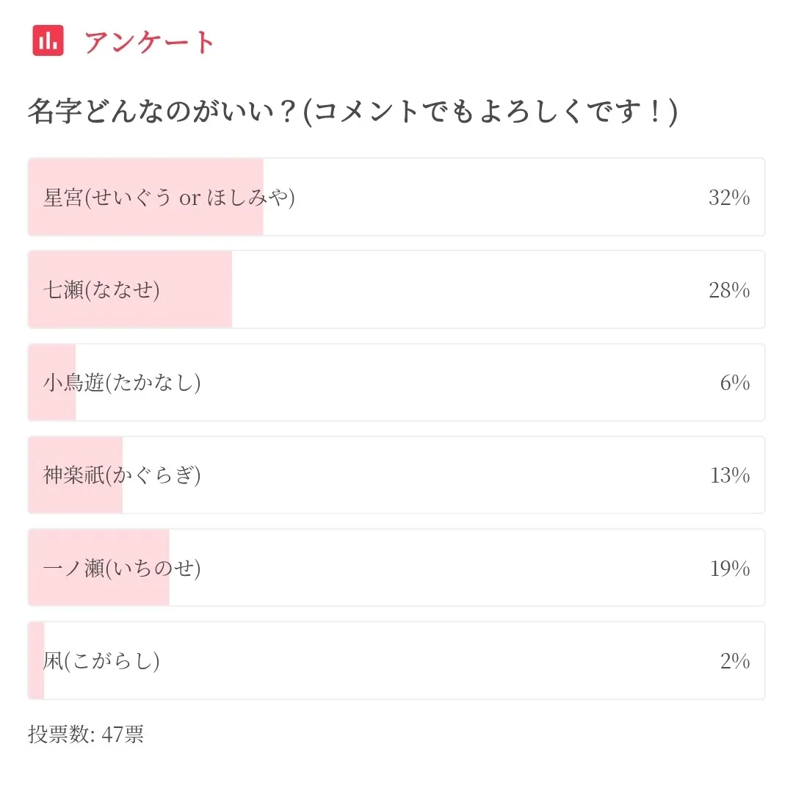
Task: Click the 28% result value
Action: [728, 290]
